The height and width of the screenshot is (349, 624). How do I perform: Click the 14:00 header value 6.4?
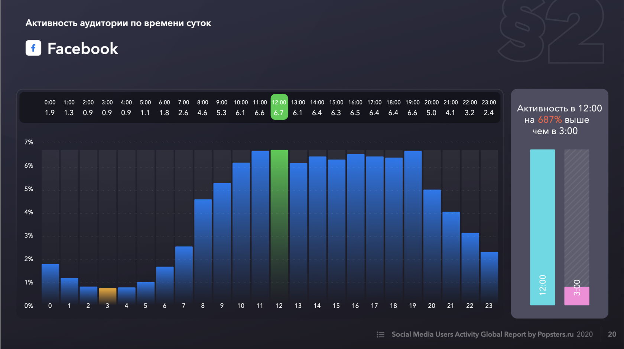(x=317, y=113)
